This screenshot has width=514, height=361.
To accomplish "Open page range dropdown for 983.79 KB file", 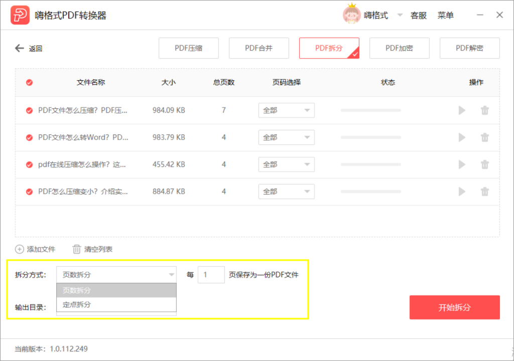I will point(287,137).
